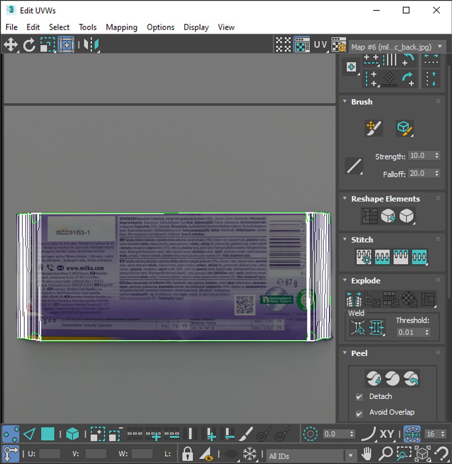The image size is (452, 464).
Task: Click the Break icon in Explode
Action: pyautogui.click(x=354, y=299)
